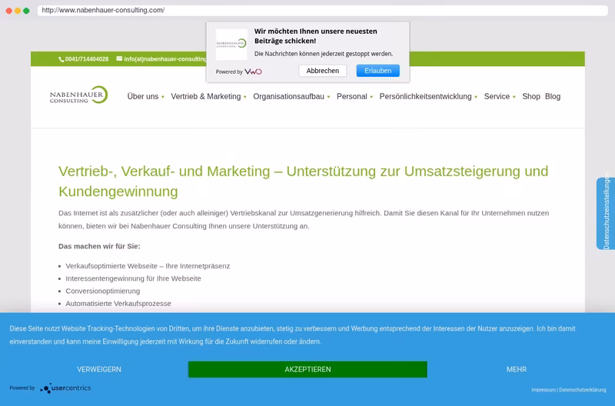Screen dimensions: 615x406
Task: Click the red close window button
Action: (x=9, y=11)
